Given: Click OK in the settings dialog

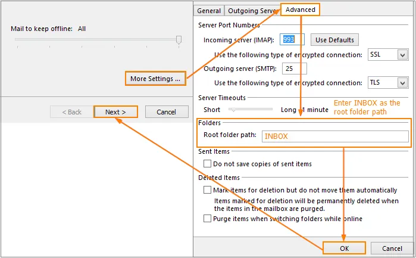Looking at the screenshot, I should (344, 248).
